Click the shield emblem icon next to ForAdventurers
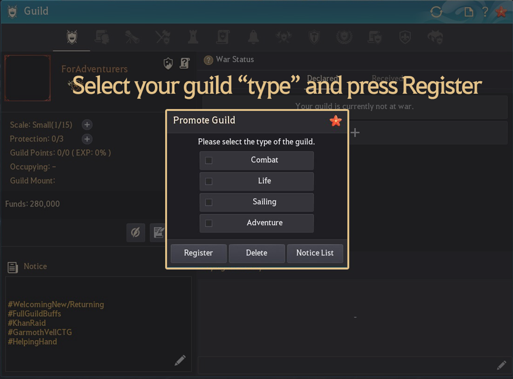513x379 pixels. [168, 63]
